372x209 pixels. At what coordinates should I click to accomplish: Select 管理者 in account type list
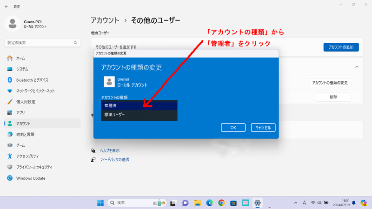tap(139, 105)
